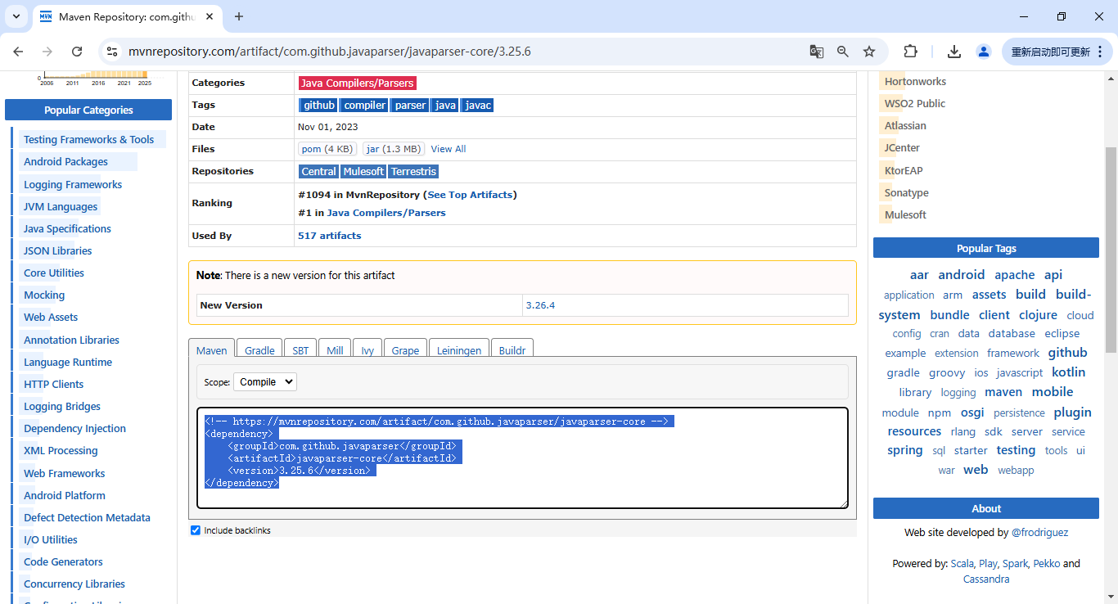The width and height of the screenshot is (1118, 604).
Task: Open new version 3.26.4 link
Action: 540,305
